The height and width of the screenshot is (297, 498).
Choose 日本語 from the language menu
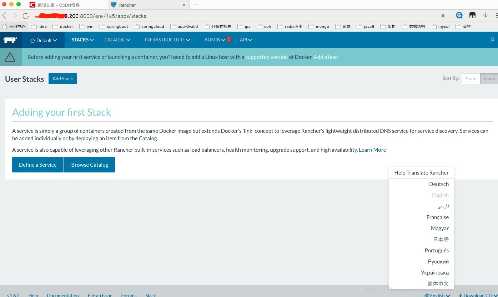(x=422, y=239)
